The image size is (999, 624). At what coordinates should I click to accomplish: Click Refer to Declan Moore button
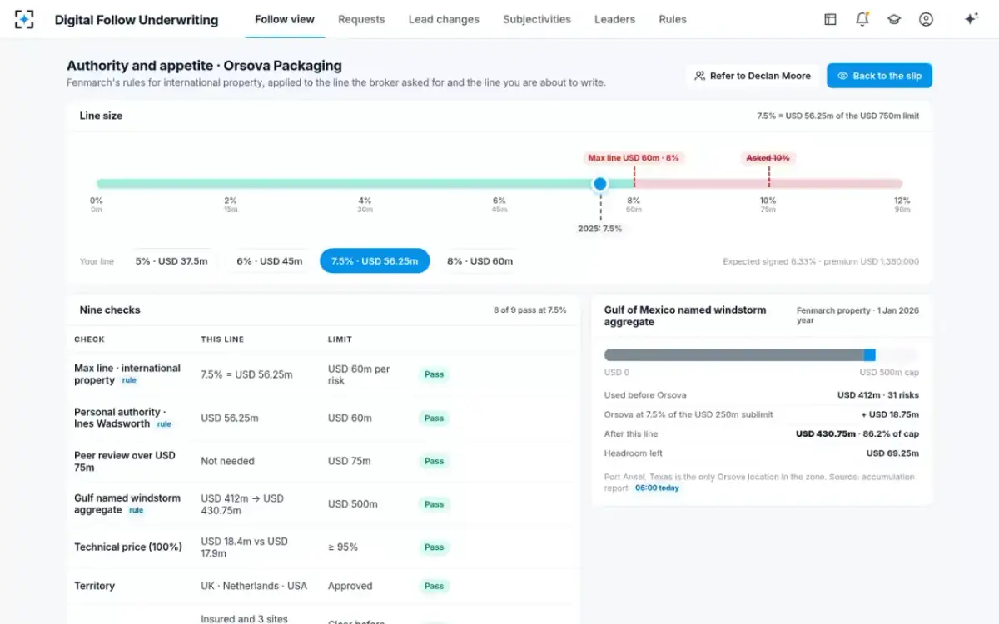[x=753, y=76]
